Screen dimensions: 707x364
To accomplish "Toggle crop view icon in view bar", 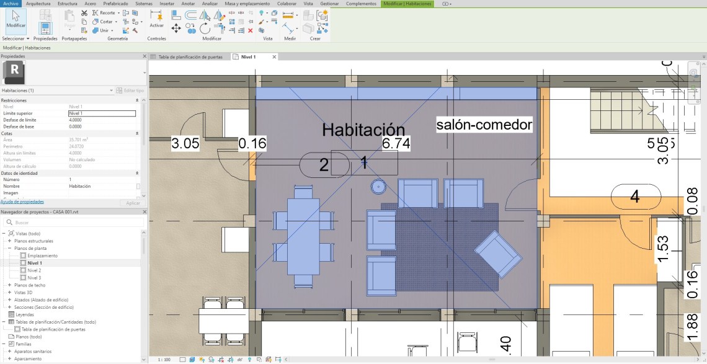I will pyautogui.click(x=221, y=359).
